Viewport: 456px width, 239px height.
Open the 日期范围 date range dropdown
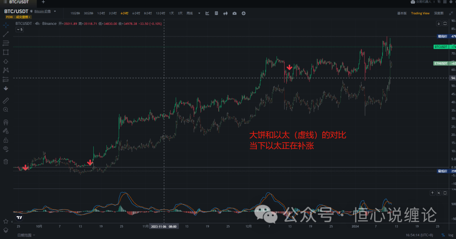[26, 235]
